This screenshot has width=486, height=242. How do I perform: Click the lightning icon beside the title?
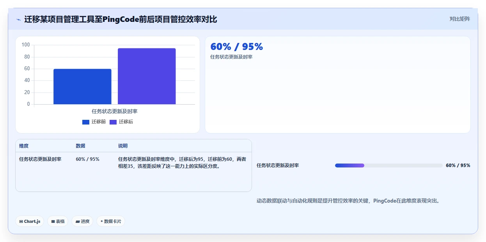coord(18,20)
